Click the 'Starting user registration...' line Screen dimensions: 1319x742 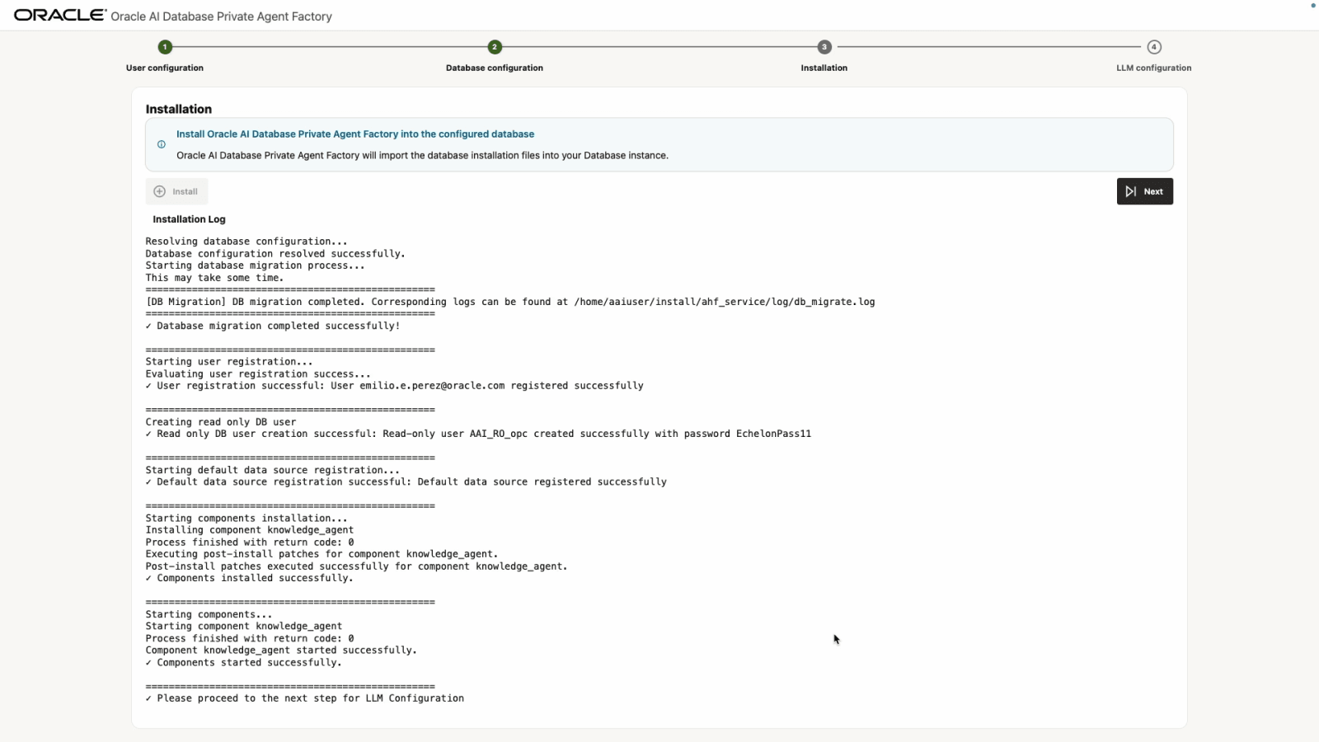pos(229,362)
